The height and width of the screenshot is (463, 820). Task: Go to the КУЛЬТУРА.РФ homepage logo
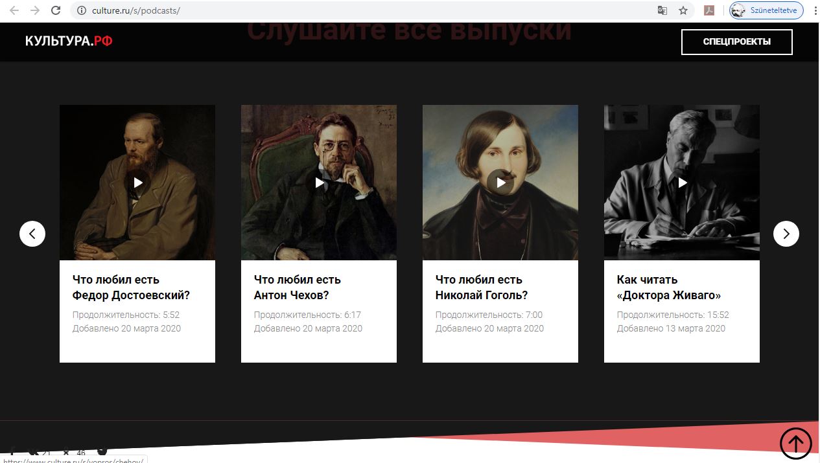69,41
